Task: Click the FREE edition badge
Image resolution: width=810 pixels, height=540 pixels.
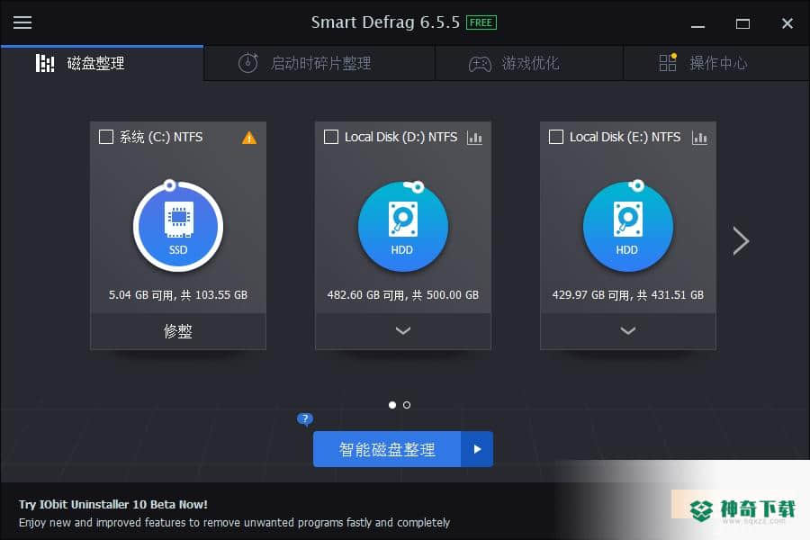Action: coord(481,22)
